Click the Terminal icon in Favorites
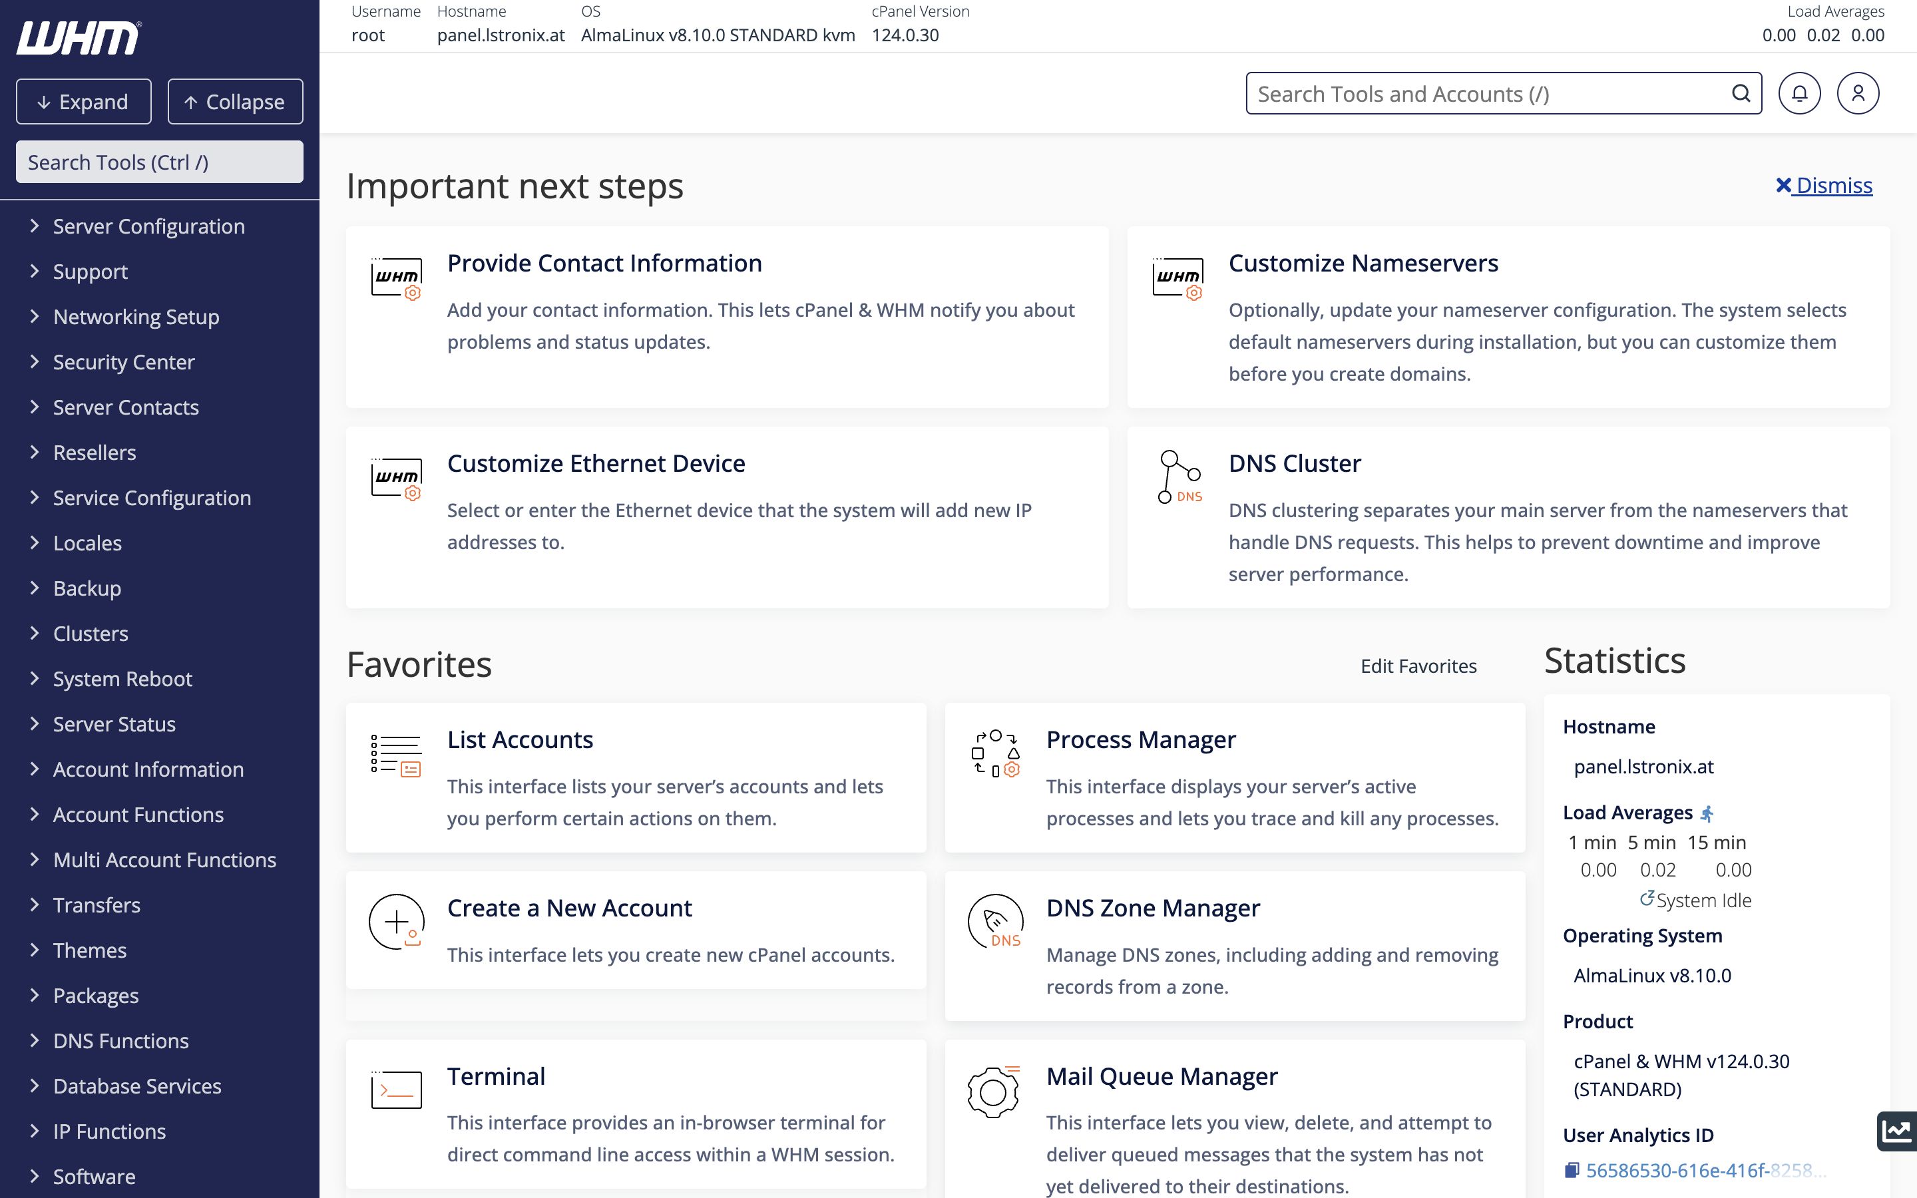Viewport: 1917px width, 1198px height. click(396, 1090)
